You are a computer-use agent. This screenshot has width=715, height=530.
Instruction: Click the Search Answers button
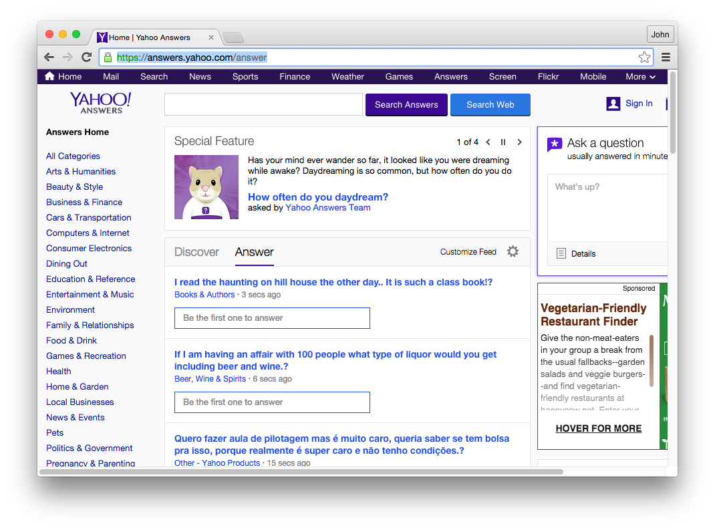406,105
